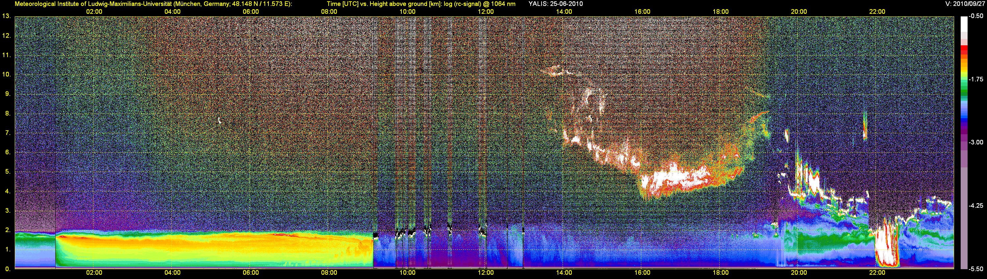Click the top axis 22:00 time label
Viewport: 987px width, 279px height.
(x=877, y=12)
